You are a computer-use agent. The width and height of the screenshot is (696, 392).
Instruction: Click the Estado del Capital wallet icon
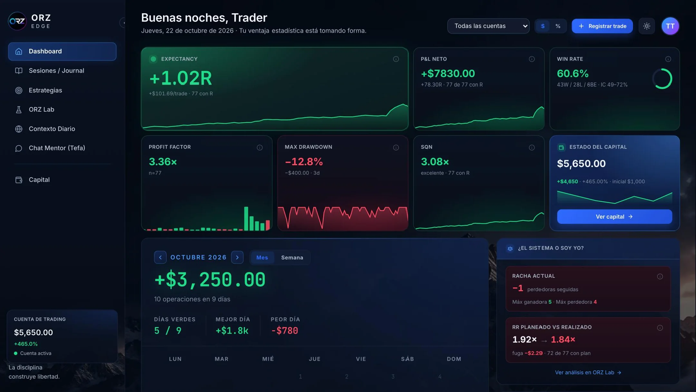(x=561, y=147)
